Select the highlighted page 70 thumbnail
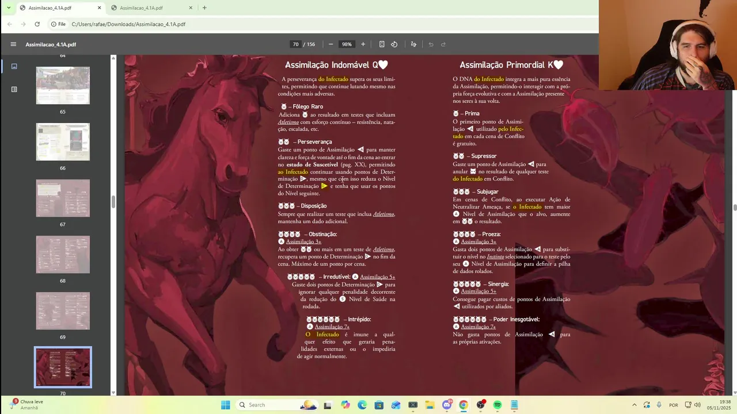 point(63,367)
